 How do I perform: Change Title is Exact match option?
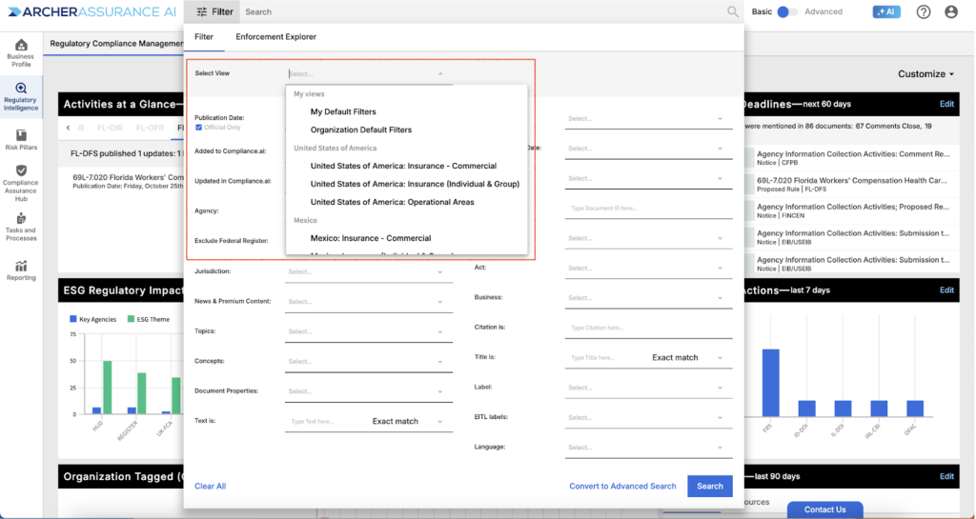(687, 357)
